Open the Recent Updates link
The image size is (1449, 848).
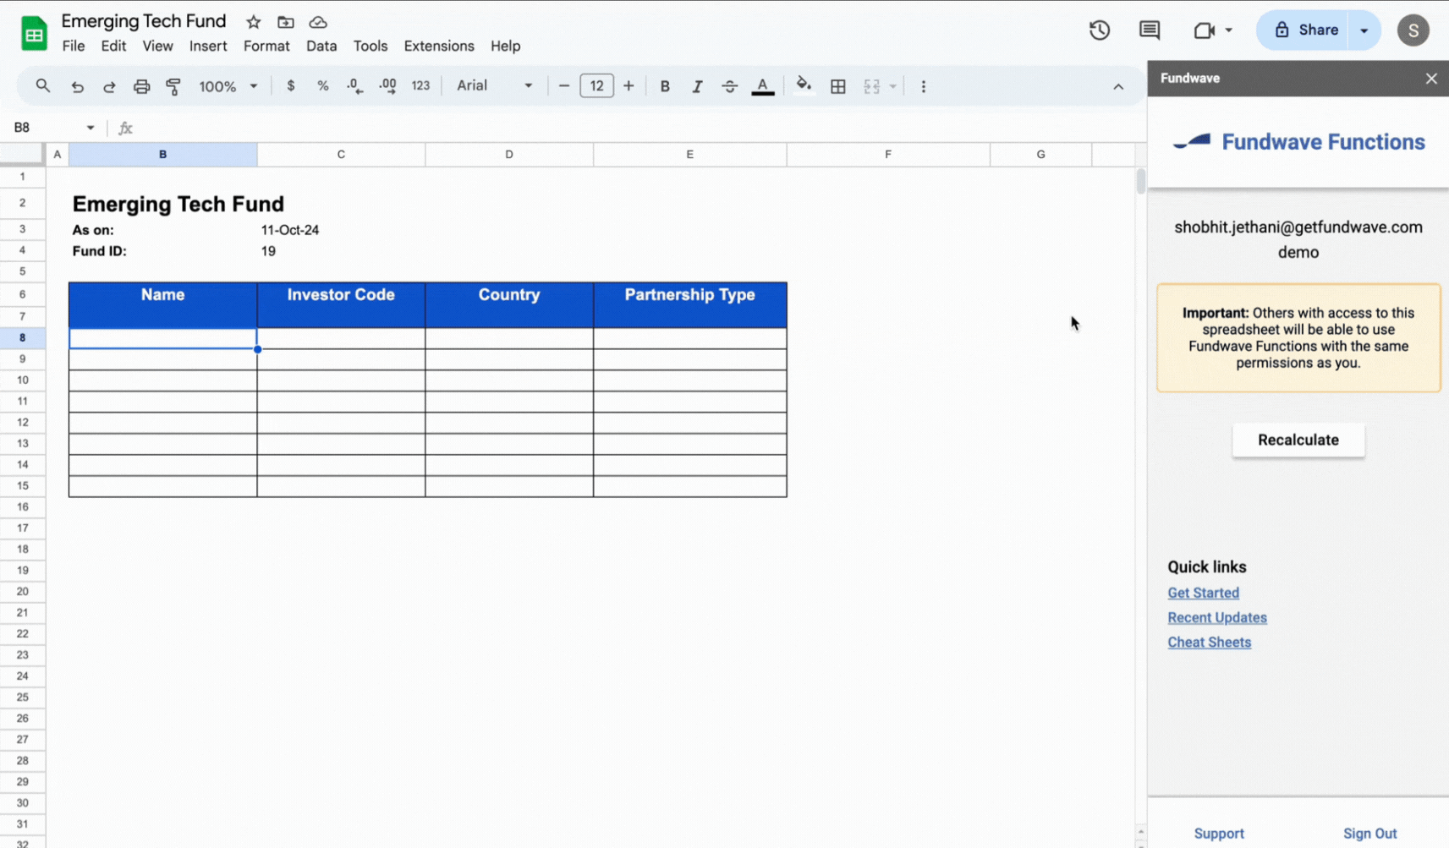click(x=1217, y=617)
